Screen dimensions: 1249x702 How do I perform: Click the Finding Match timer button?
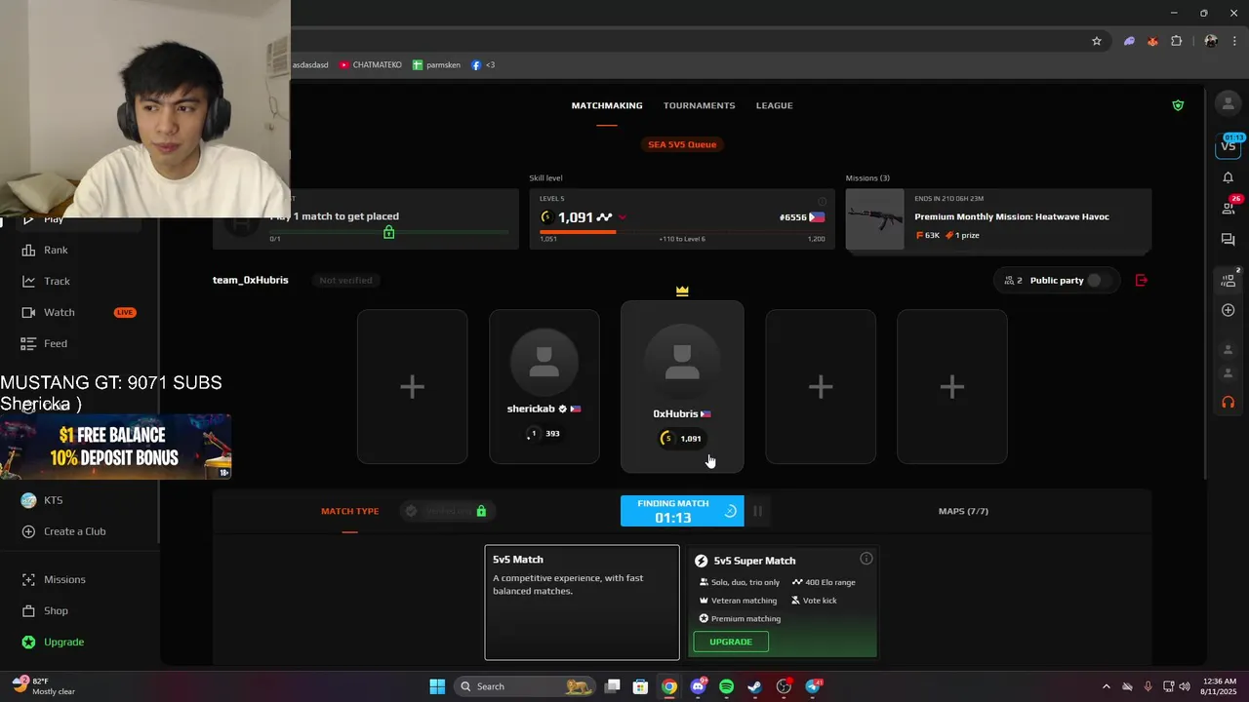tap(682, 511)
